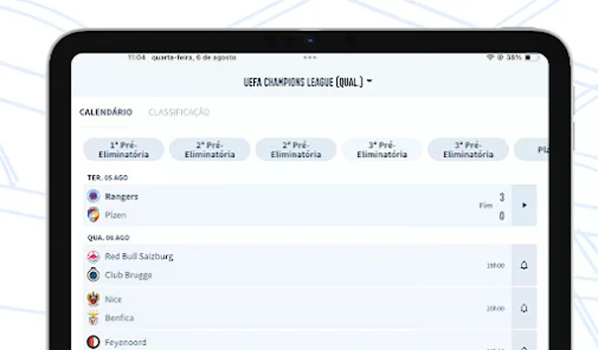Enable bell alert for Nice vs Benfica

pos(524,308)
